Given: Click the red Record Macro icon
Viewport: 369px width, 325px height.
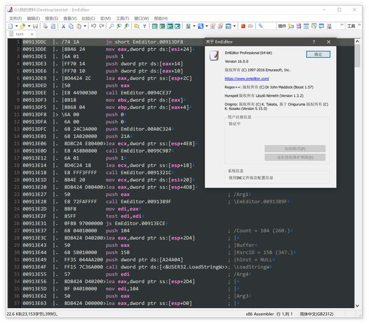Looking at the screenshot, I should [x=243, y=26].
